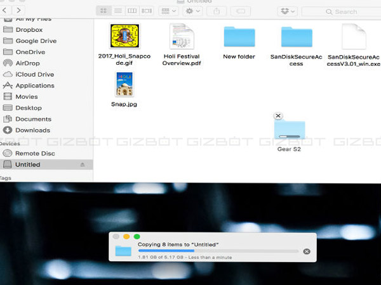Click the "Less than a minute" status text

click(210, 257)
